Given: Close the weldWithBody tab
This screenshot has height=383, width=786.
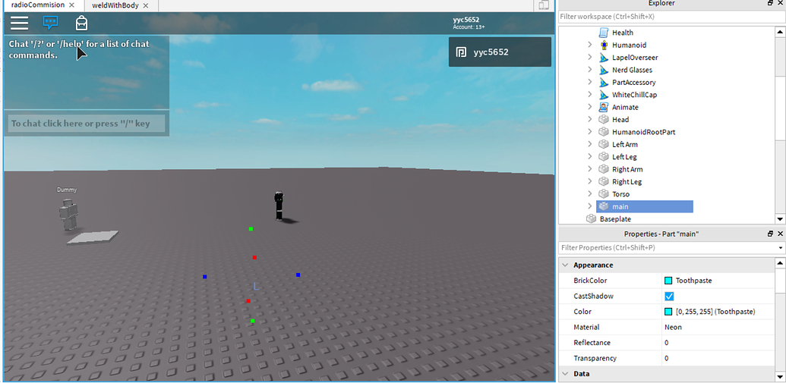Looking at the screenshot, I should coord(145,5).
